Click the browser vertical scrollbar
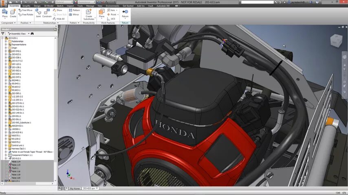This screenshot has height=195, width=348. click(x=55, y=110)
